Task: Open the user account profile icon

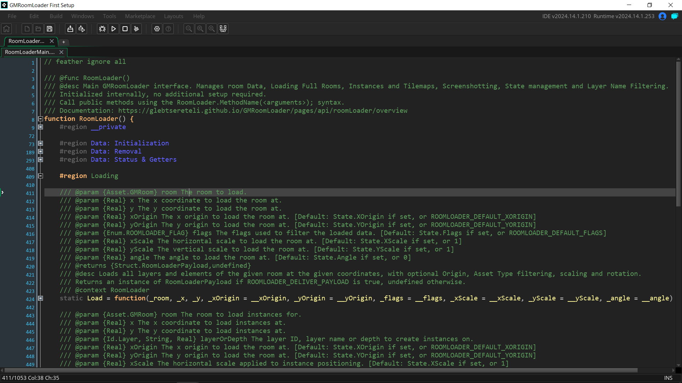Action: [x=662, y=16]
